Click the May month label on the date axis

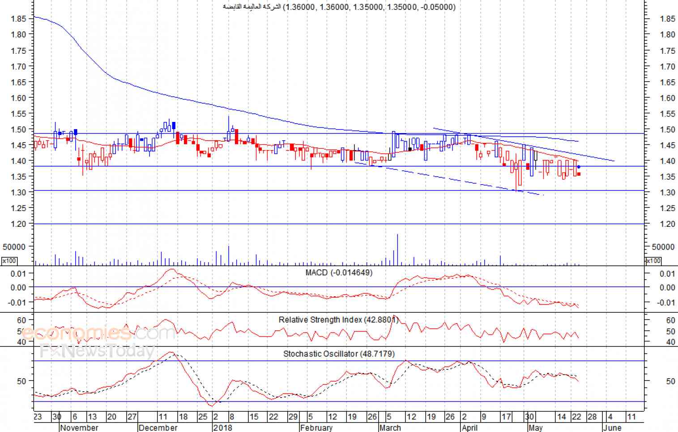pyautogui.click(x=535, y=428)
